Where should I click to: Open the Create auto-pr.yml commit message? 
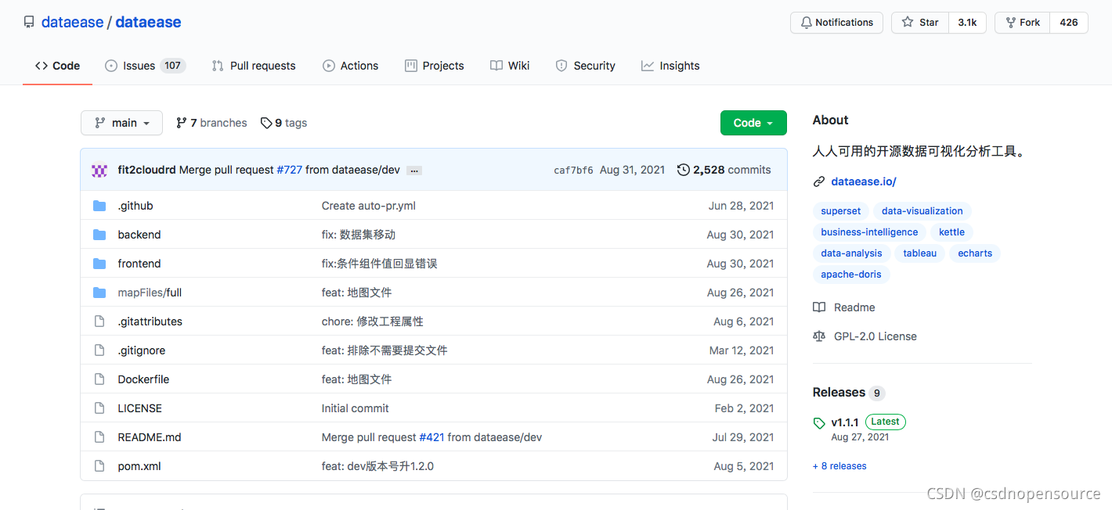pos(369,206)
